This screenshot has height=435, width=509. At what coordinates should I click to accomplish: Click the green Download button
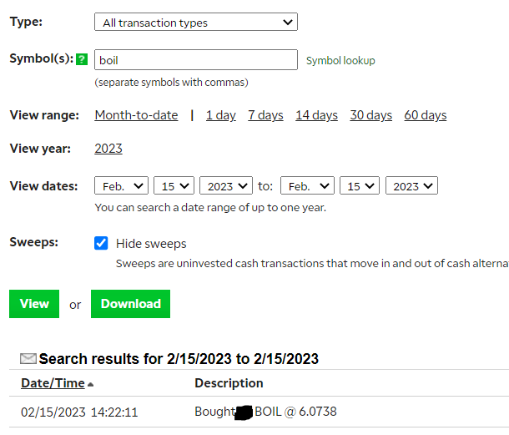pos(130,304)
